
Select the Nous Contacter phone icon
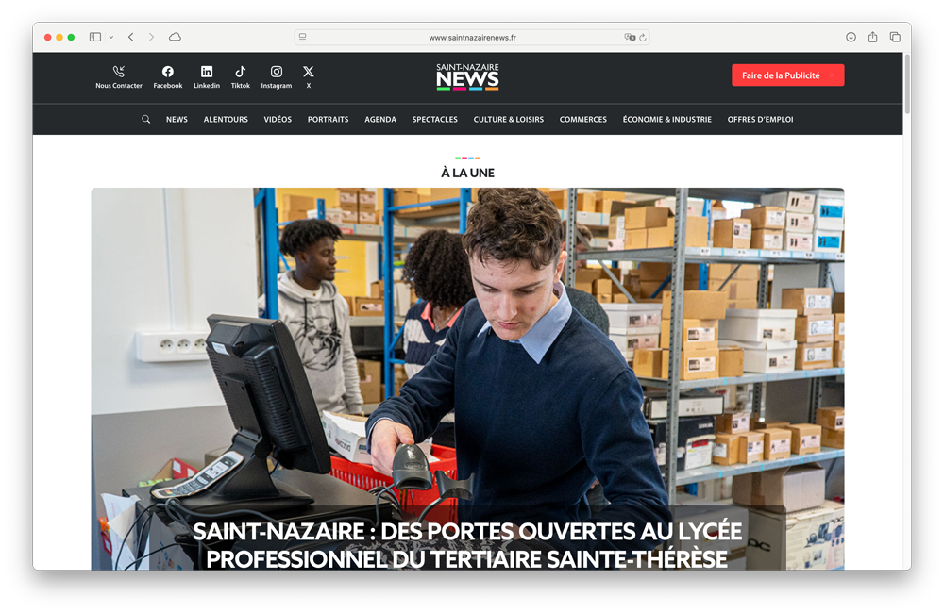point(118,71)
